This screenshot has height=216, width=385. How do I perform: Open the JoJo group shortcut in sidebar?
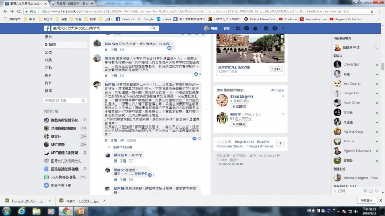point(65,177)
